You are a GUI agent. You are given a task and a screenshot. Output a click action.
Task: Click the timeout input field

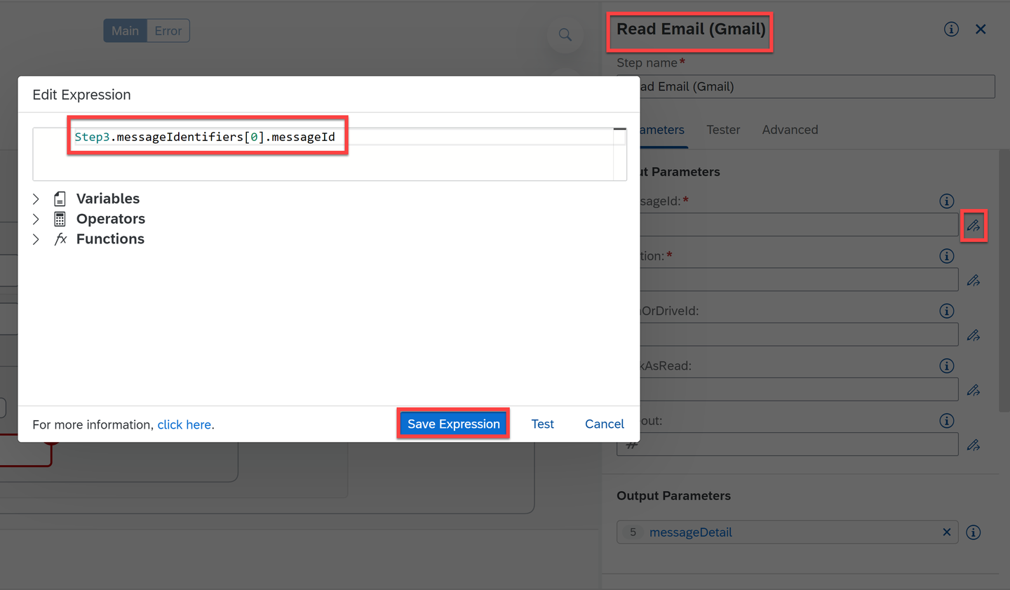(787, 445)
